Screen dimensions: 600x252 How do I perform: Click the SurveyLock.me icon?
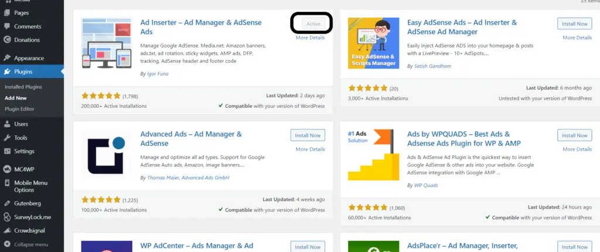7,217
